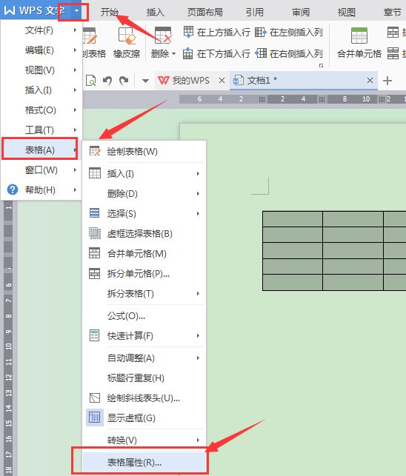This screenshot has width=406, height=476.
Task: Select the Eraser (橡皮擦) tool
Action: click(x=127, y=42)
